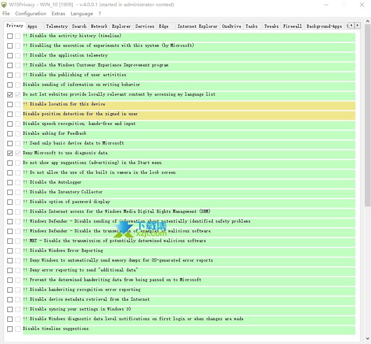Switch to the Edge tab
The width and height of the screenshot is (371, 344).
[166, 26]
